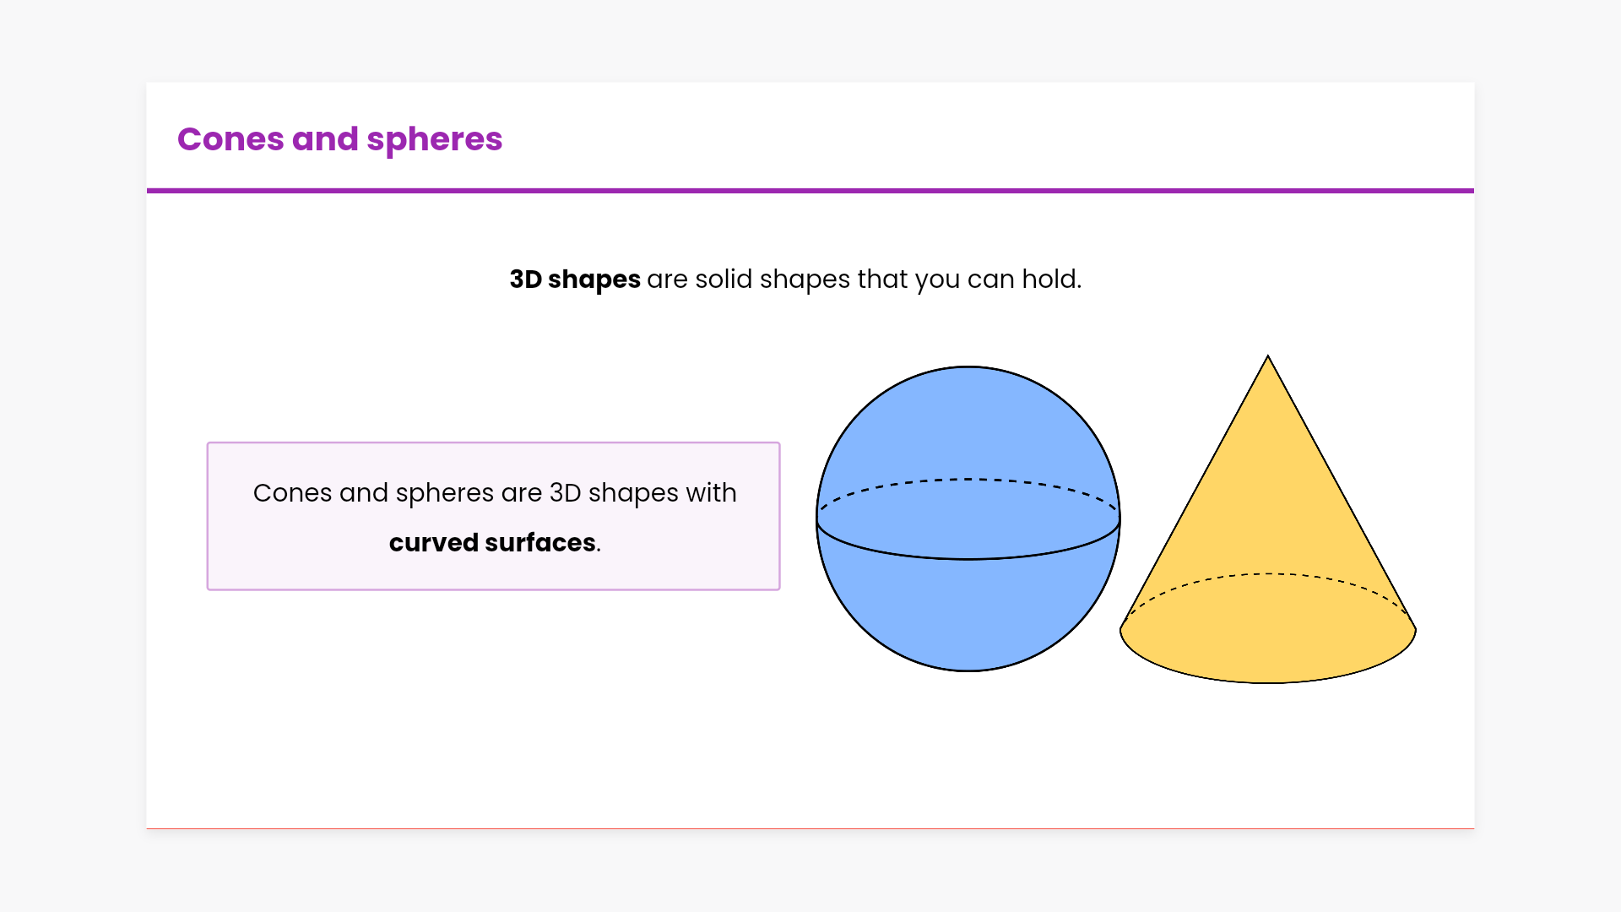This screenshot has width=1621, height=912.
Task: Click the lower half of the blue sphere
Action: [968, 616]
